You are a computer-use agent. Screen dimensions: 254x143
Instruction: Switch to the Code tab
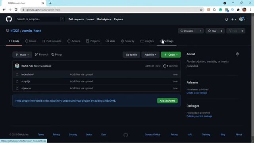click(x=14, y=41)
